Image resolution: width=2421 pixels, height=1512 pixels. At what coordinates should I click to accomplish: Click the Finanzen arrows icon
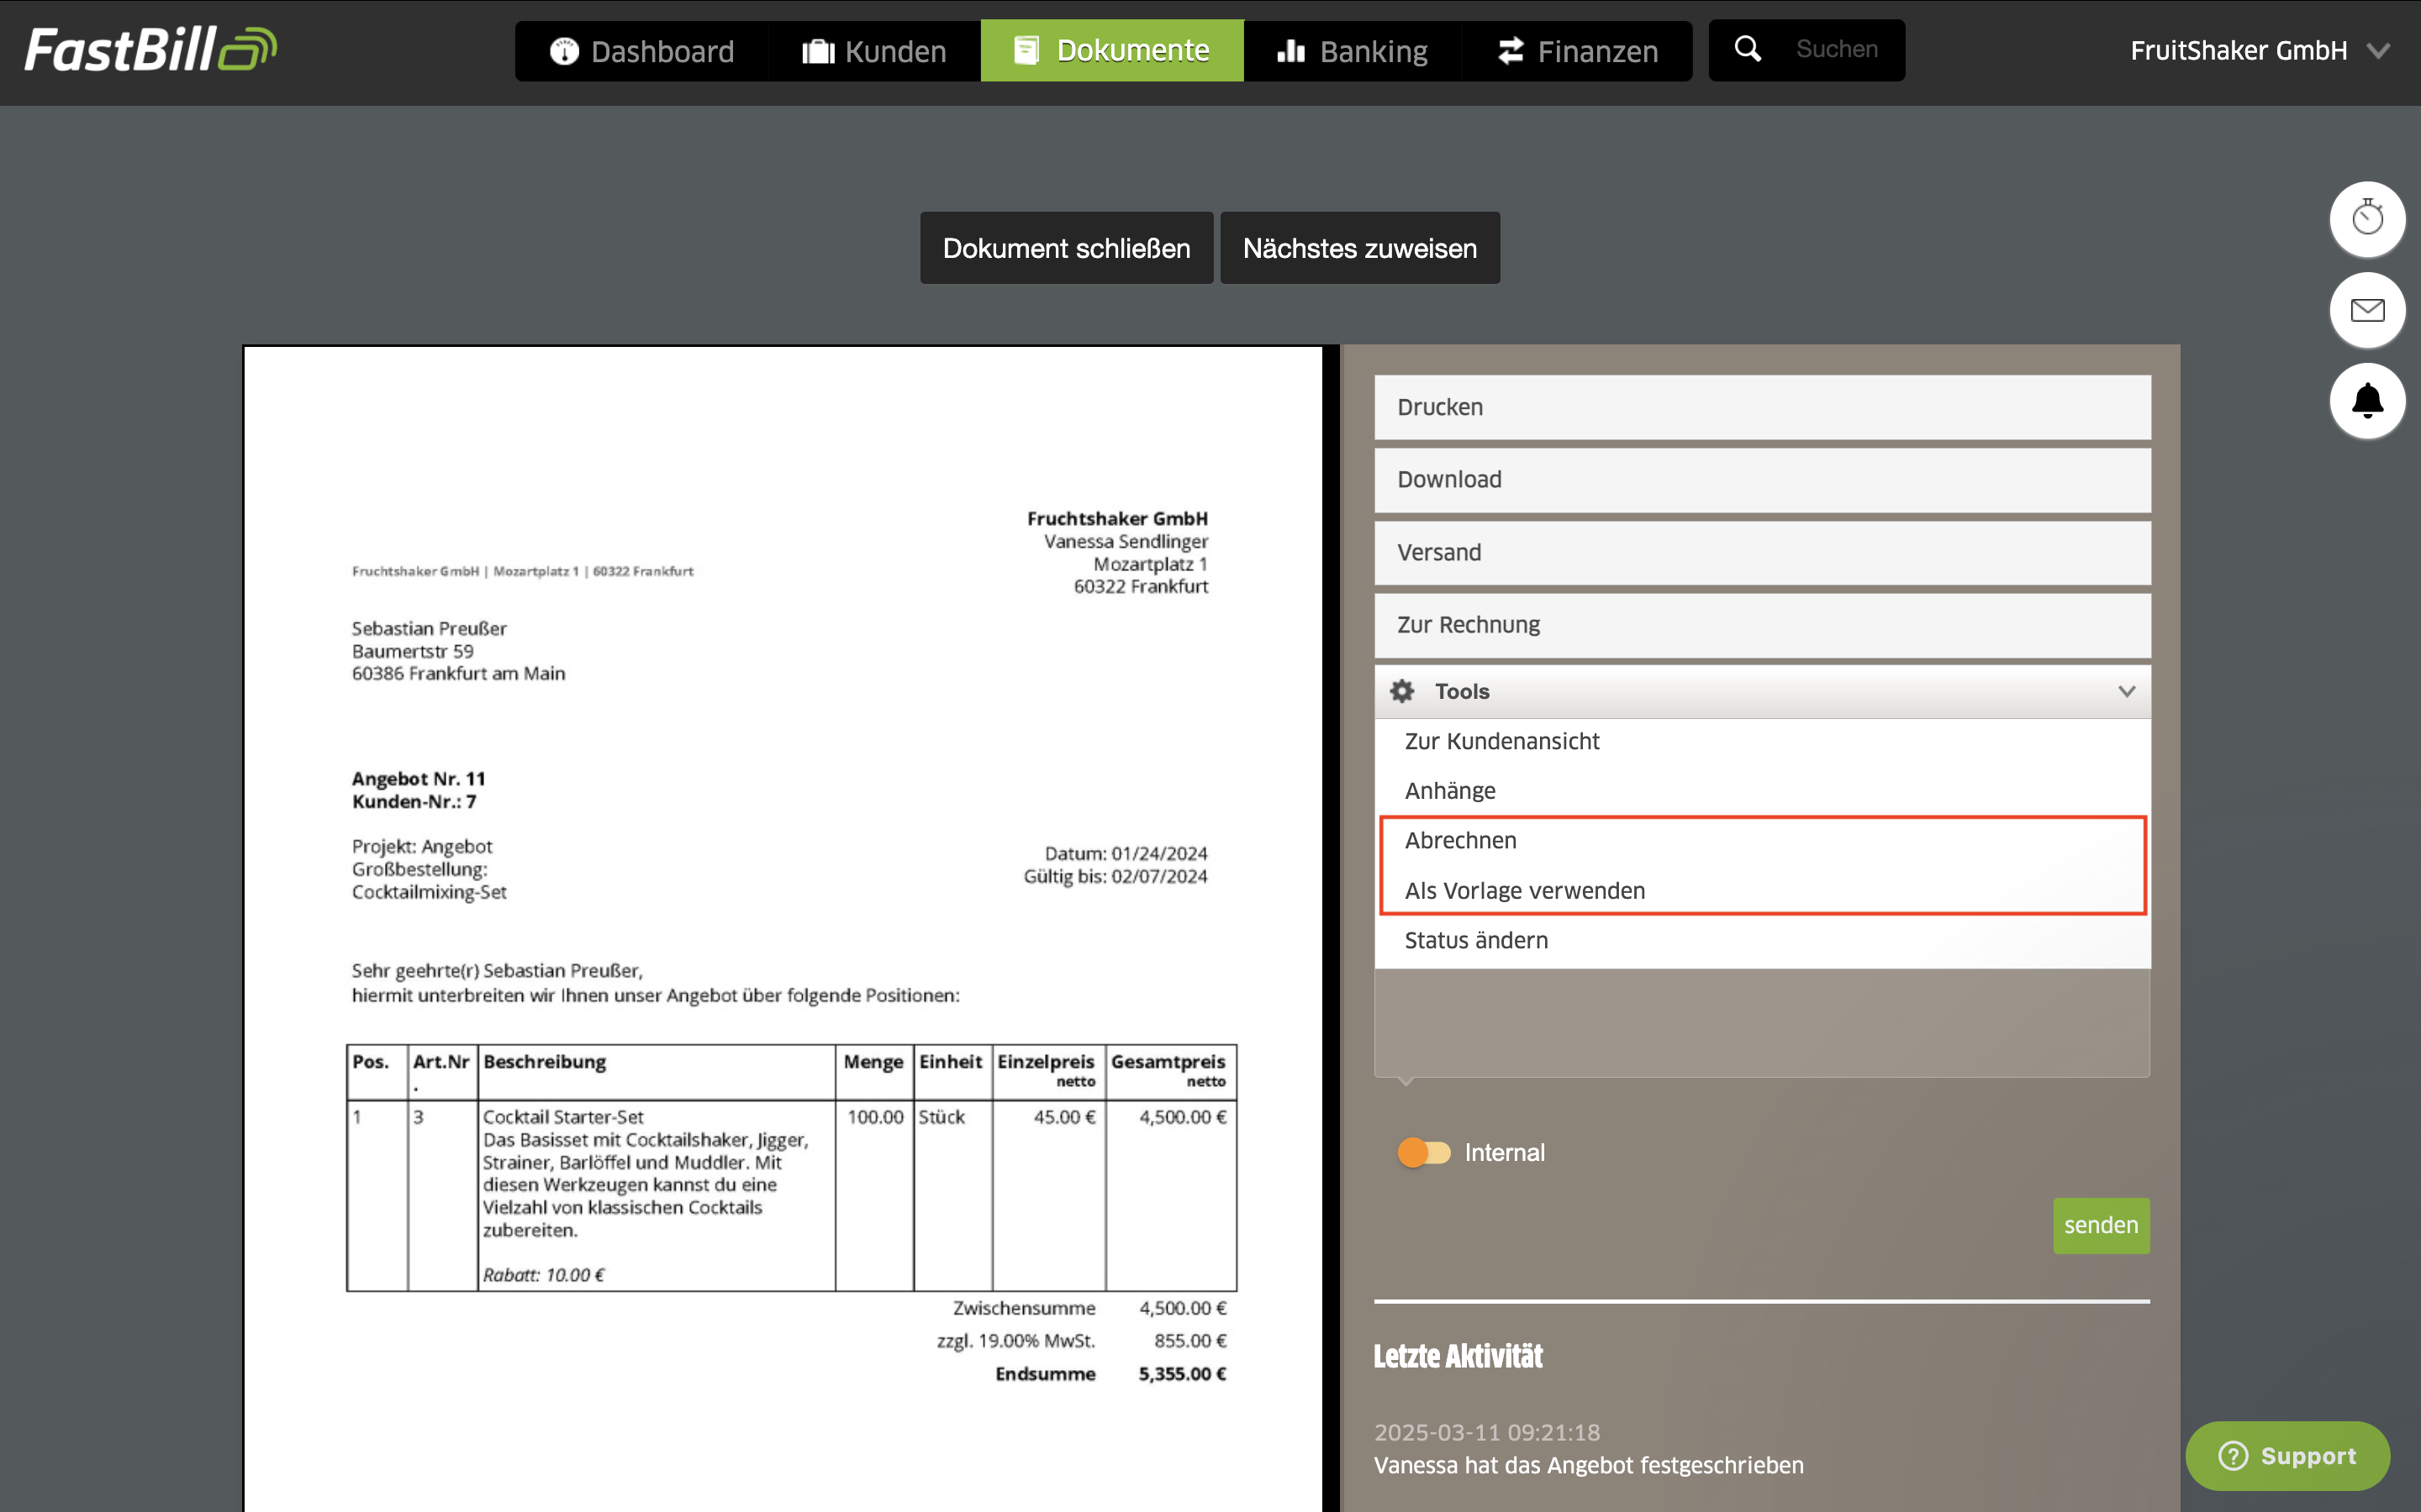[1511, 51]
